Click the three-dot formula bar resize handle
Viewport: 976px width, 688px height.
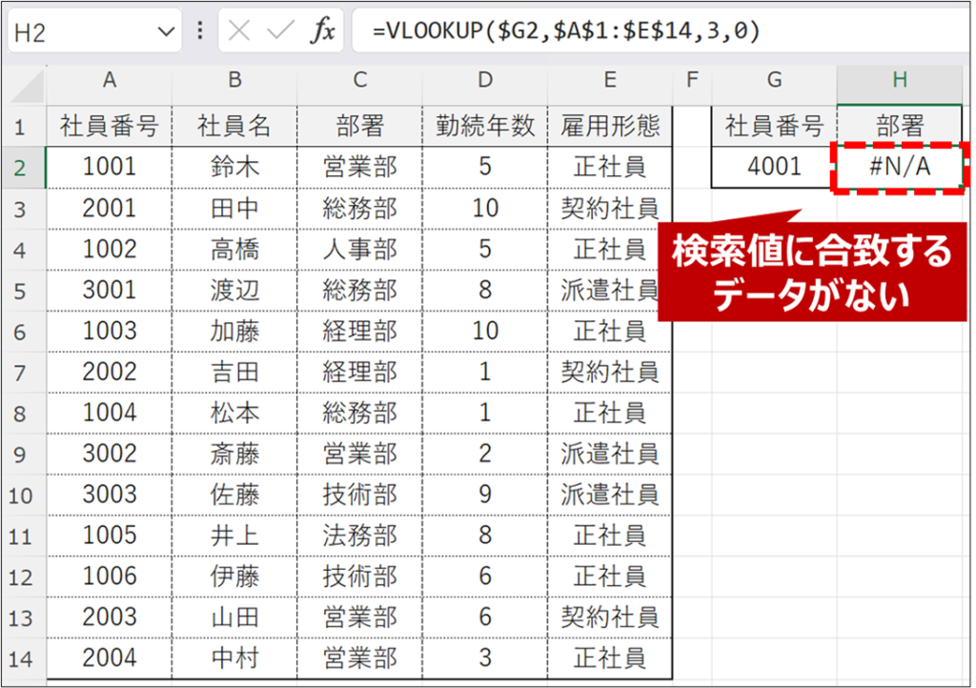click(200, 31)
